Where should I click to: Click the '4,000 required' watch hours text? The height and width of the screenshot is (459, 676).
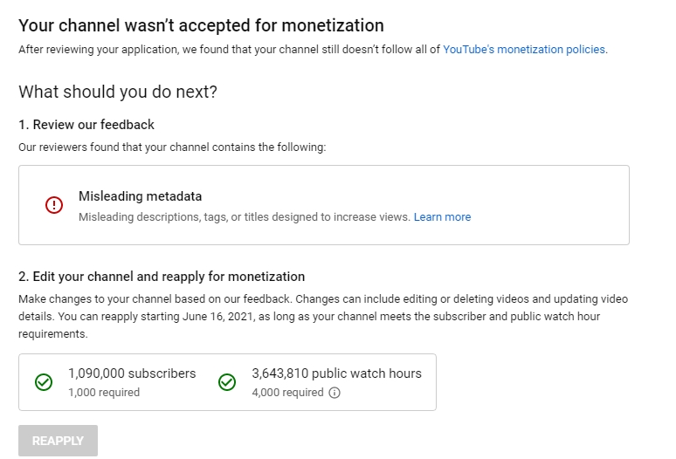pos(287,393)
